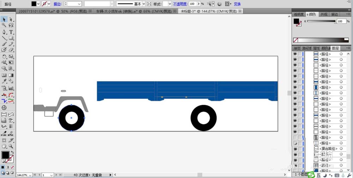The image size is (353, 178).
Task: Select the Blob Brush tool
Action: 4,50
